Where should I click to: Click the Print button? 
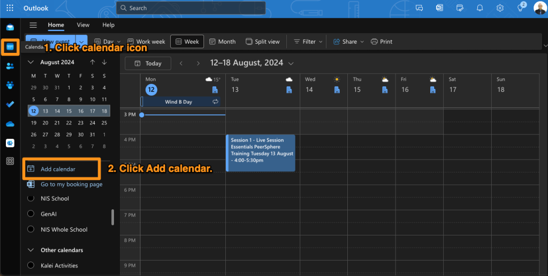tap(381, 42)
